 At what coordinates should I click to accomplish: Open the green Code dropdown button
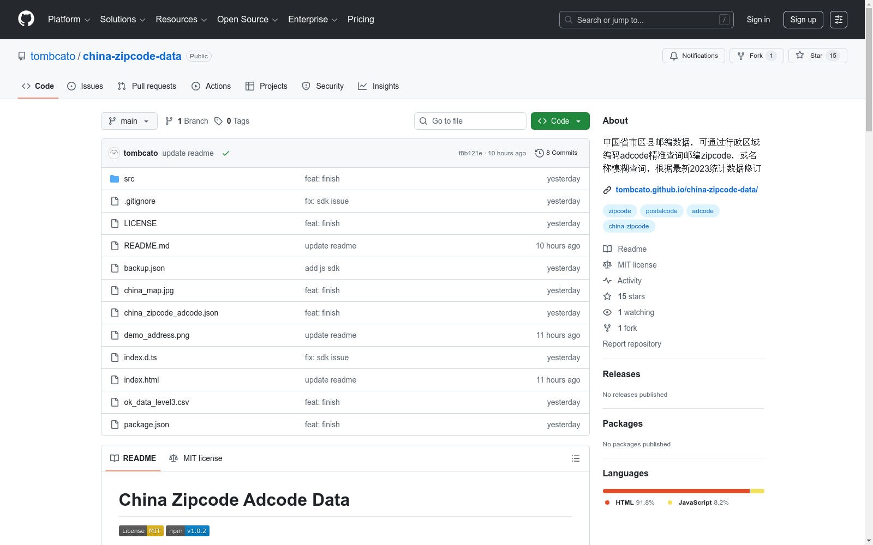point(560,121)
